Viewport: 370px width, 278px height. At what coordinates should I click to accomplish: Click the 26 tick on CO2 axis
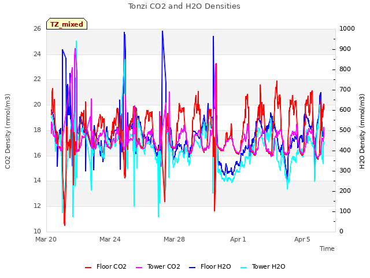pos(37,29)
